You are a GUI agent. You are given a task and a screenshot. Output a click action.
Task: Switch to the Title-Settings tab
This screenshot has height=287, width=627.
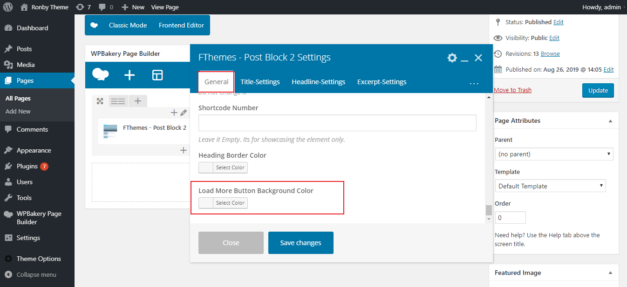pos(260,82)
